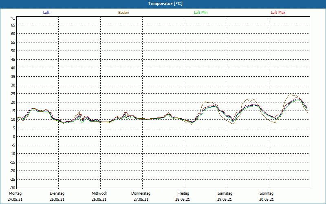
Task: Click the 25 y-axis tick label
Action: (x=13, y=94)
